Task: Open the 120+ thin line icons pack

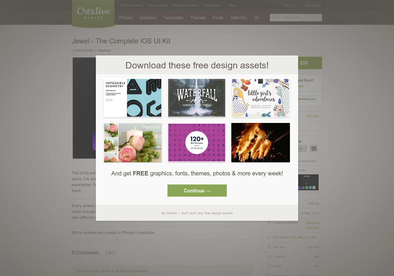Action: pos(196,143)
